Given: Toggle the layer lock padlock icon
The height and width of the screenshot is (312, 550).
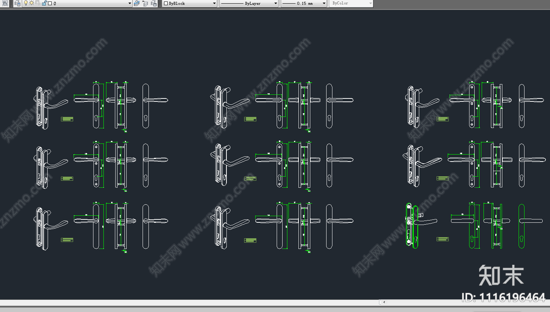Looking at the screenshot, I should (x=44, y=3).
